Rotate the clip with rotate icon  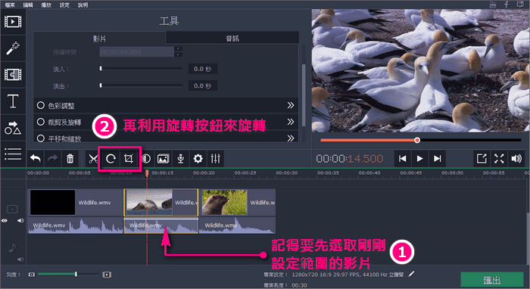[111, 158]
